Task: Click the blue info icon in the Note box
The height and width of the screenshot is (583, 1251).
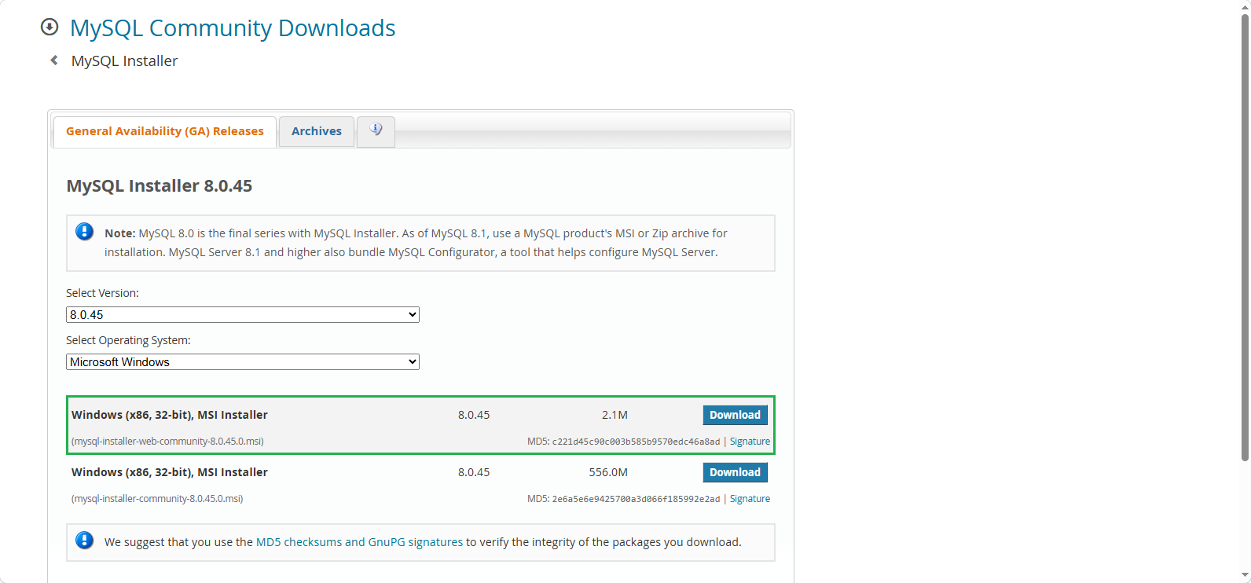Action: pyautogui.click(x=84, y=232)
